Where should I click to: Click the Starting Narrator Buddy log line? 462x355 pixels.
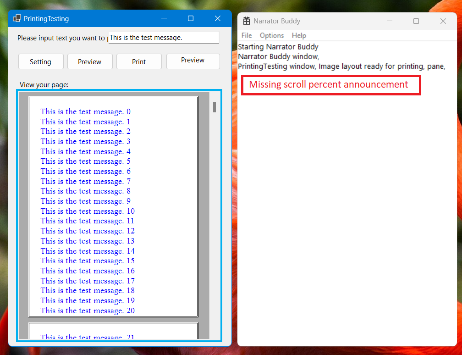[278, 46]
